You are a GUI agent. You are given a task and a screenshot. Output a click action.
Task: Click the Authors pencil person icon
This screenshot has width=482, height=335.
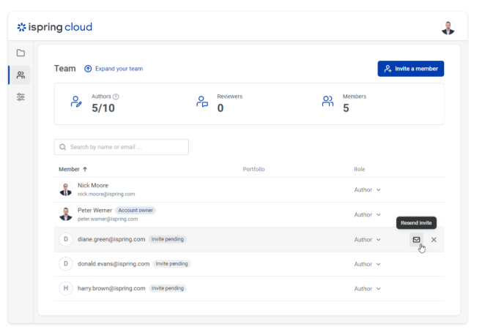(76, 102)
